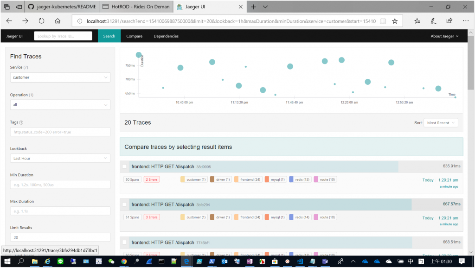Click the Max Duration input field
Image resolution: width=475 pixels, height=268 pixels.
pyautogui.click(x=60, y=211)
